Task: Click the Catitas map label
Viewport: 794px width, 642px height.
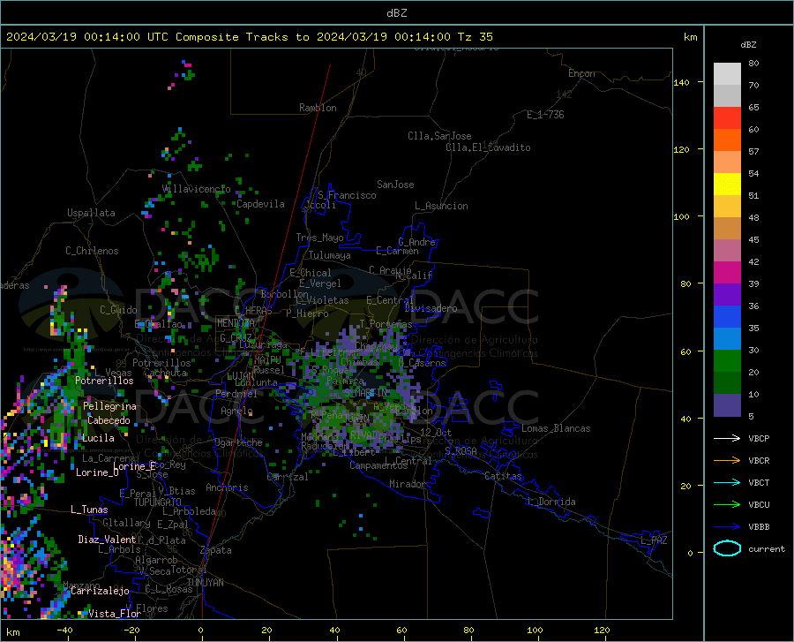Action: coord(503,476)
